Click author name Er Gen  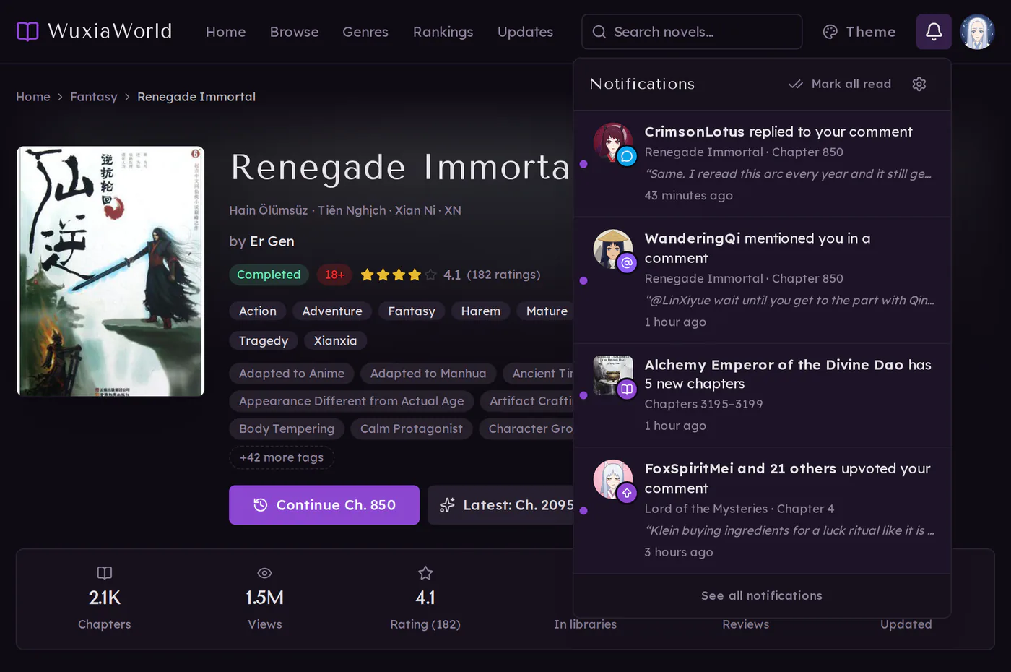pos(272,241)
